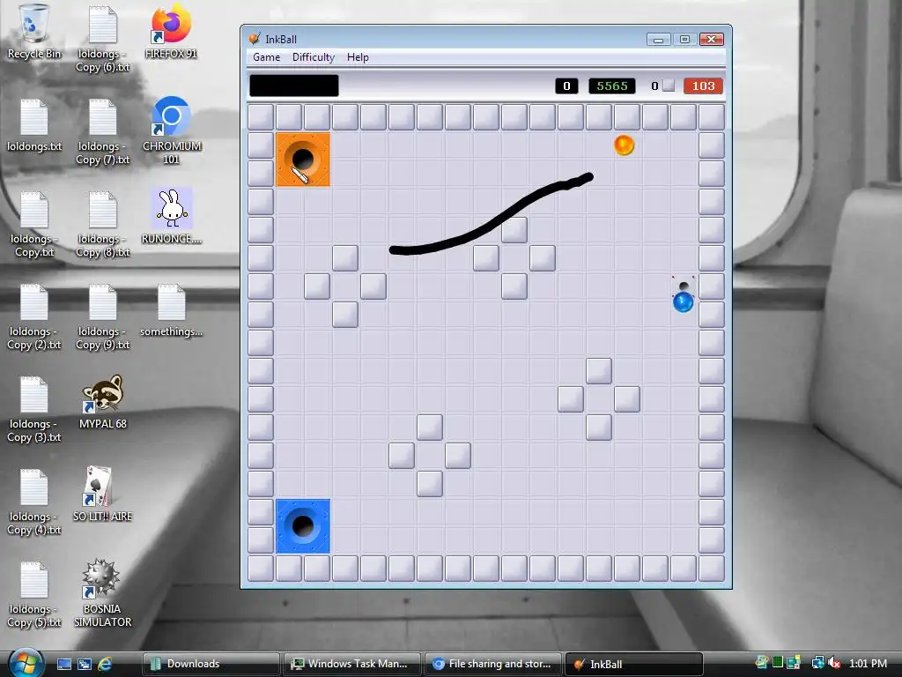Select the loldongs - Copy (8).txt file
Screen dimensions: 902x677
103,223
